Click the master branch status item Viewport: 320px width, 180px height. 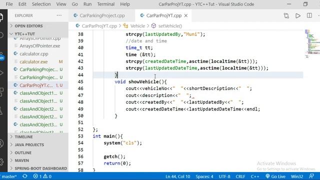9,176
